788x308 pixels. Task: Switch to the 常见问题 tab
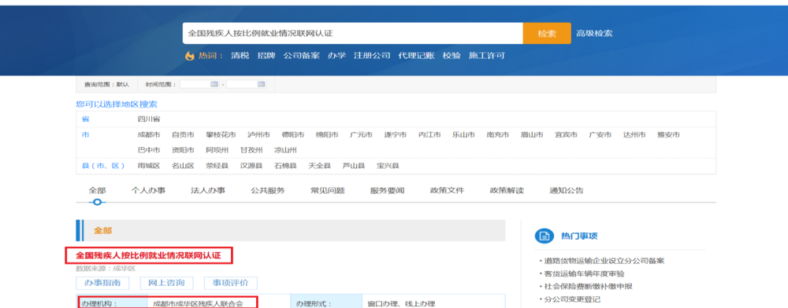(328, 191)
